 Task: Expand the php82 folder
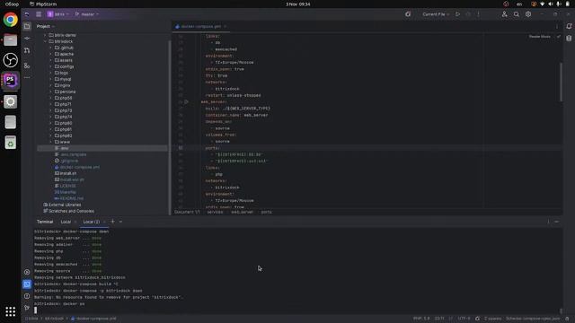tap(51, 135)
